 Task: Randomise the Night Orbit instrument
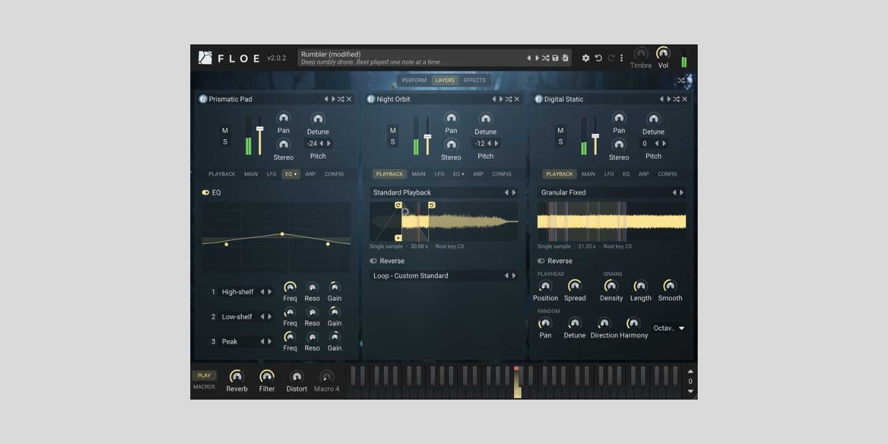[x=509, y=99]
